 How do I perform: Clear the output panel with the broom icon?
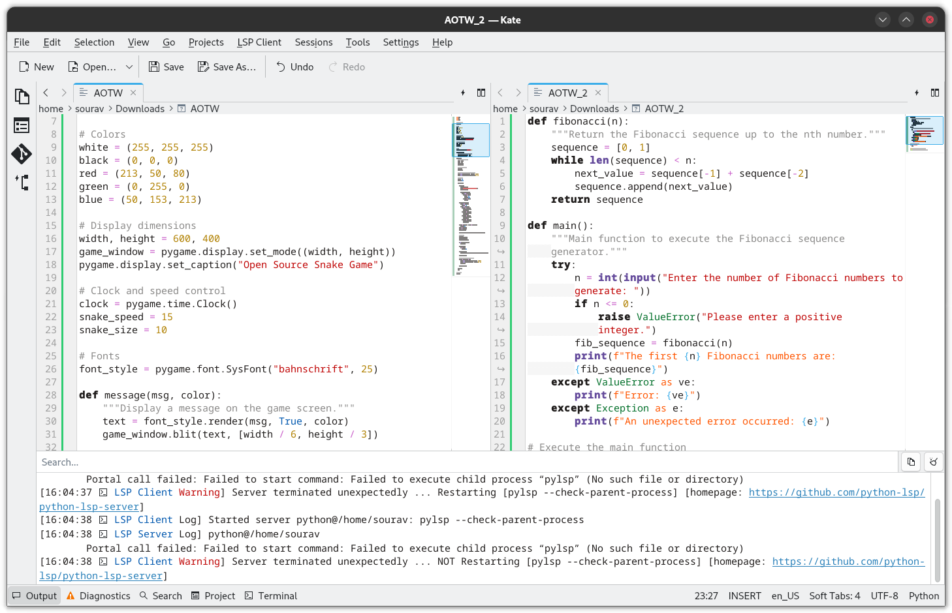(x=933, y=462)
